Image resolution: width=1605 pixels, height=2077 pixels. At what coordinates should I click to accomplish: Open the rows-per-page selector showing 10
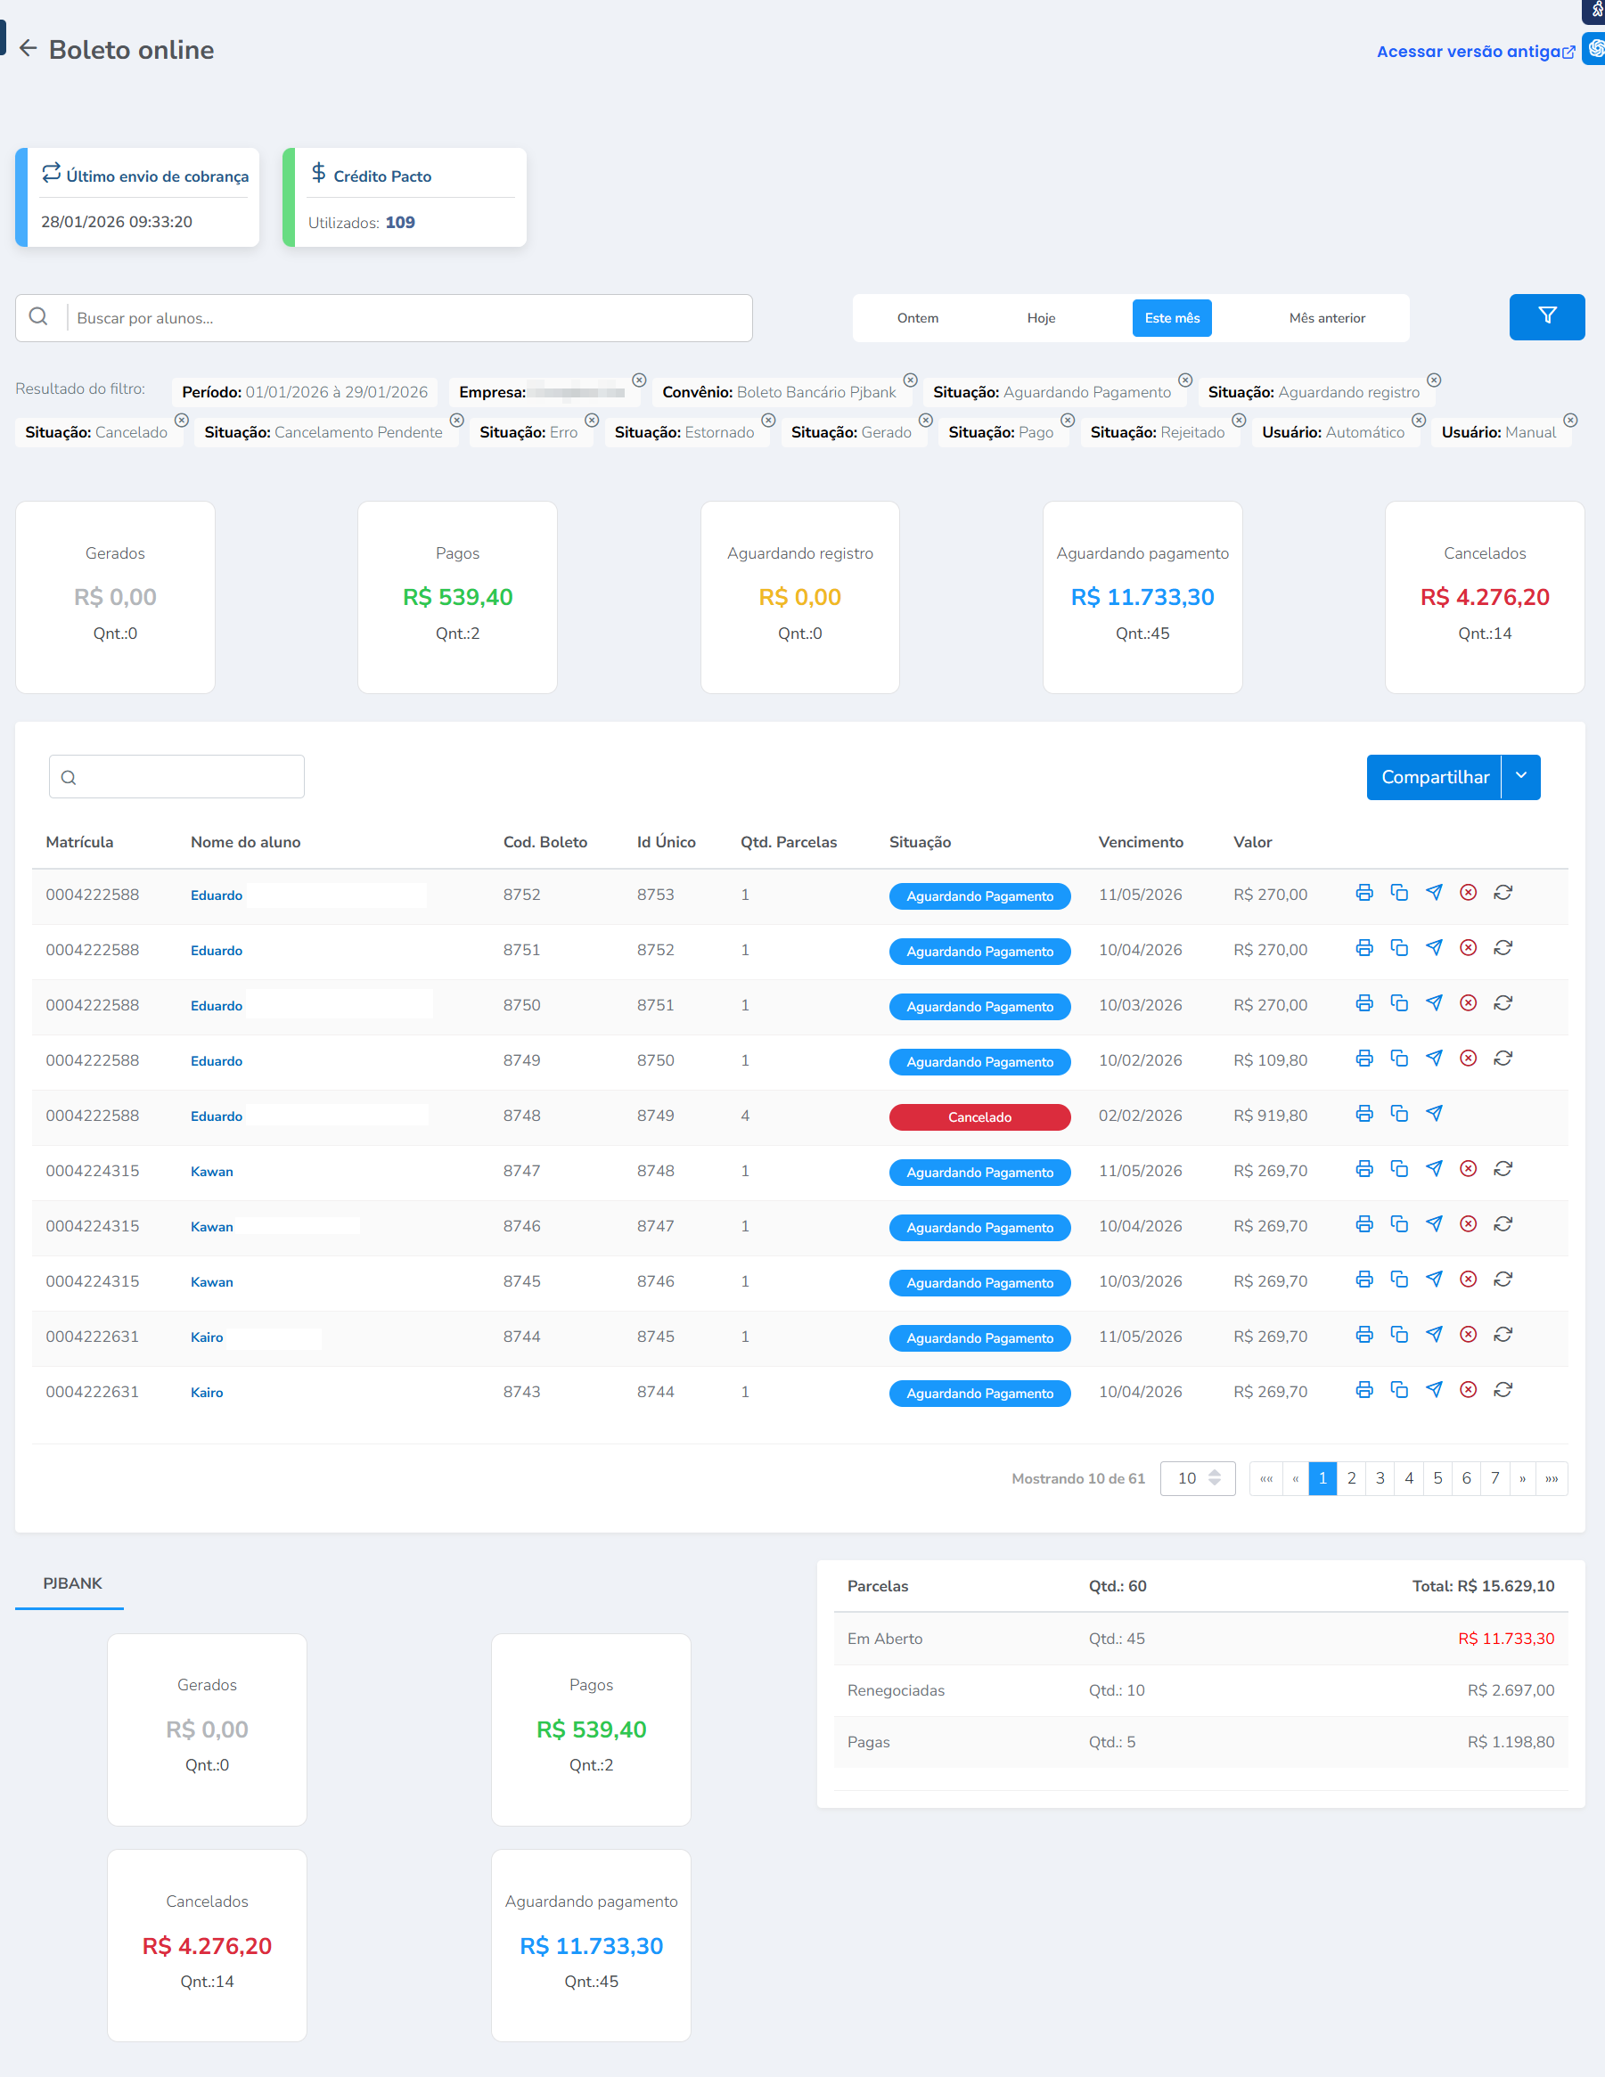point(1197,1478)
